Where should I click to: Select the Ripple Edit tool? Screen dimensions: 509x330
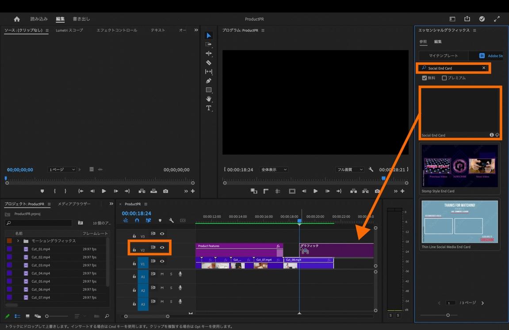[x=209, y=53]
